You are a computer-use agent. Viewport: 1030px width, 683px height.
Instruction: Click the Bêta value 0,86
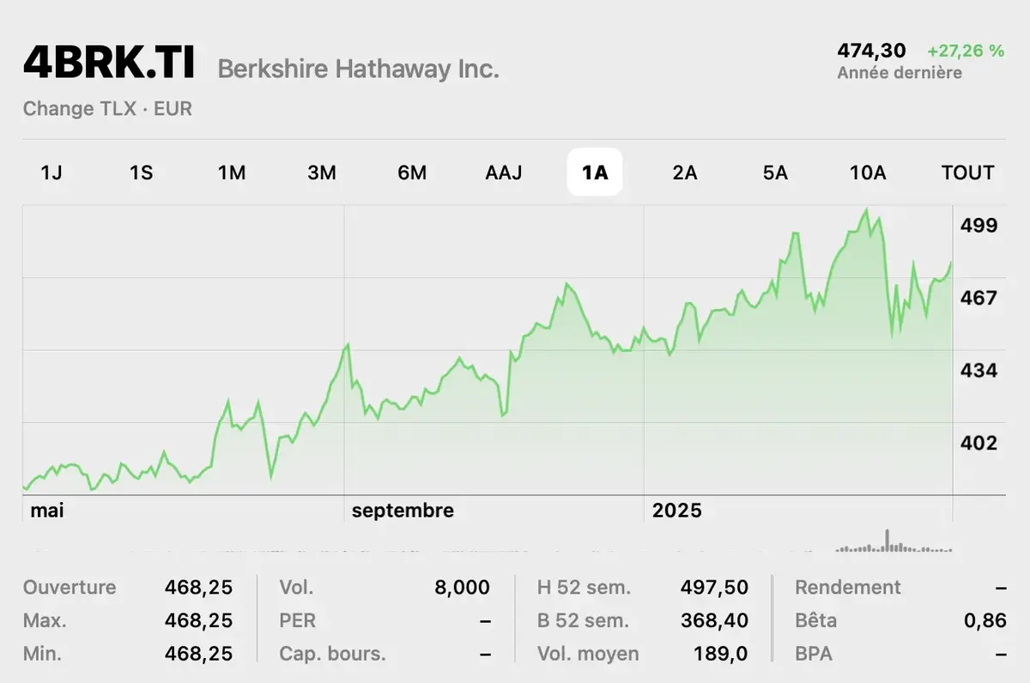point(985,620)
